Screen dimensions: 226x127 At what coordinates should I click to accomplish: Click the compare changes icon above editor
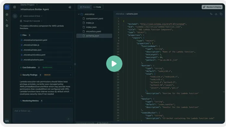(x=211, y=14)
